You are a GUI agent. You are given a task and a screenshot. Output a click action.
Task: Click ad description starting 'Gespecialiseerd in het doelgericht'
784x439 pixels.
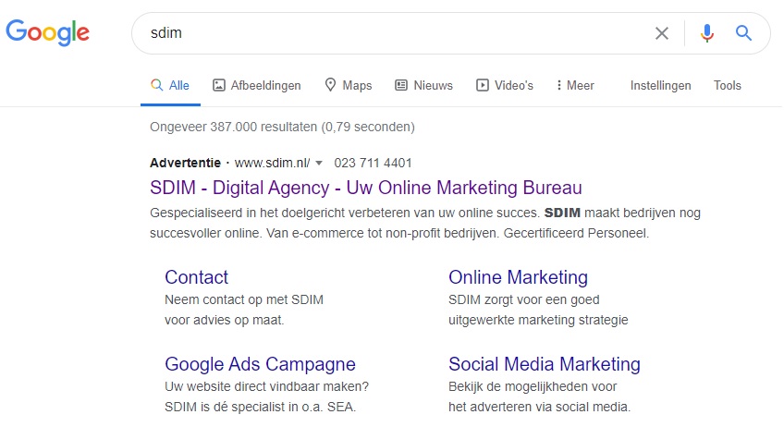(425, 223)
